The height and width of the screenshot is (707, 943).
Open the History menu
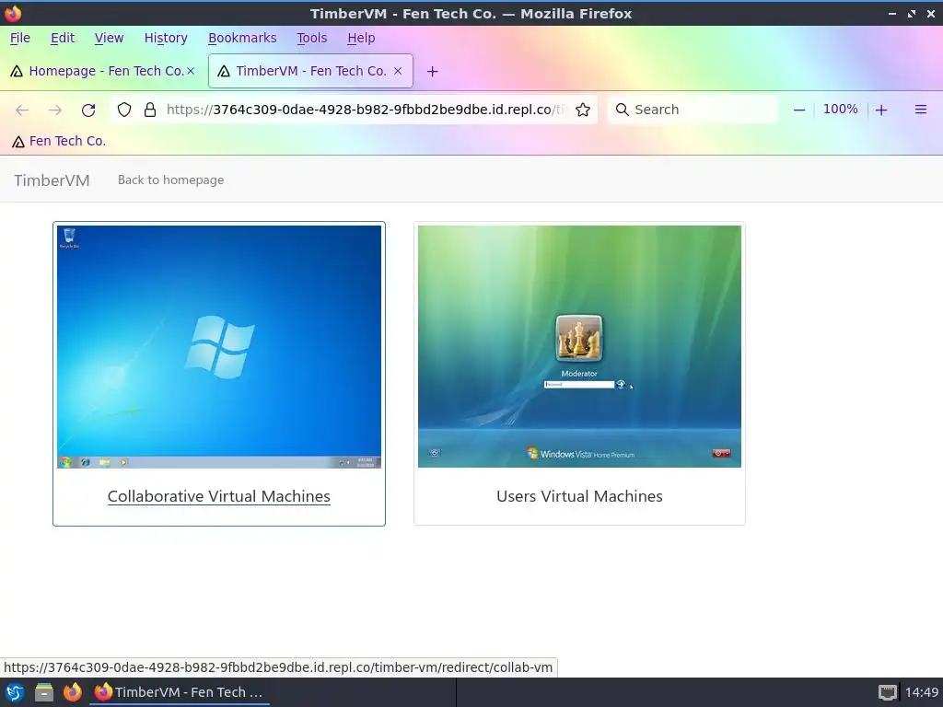[166, 38]
